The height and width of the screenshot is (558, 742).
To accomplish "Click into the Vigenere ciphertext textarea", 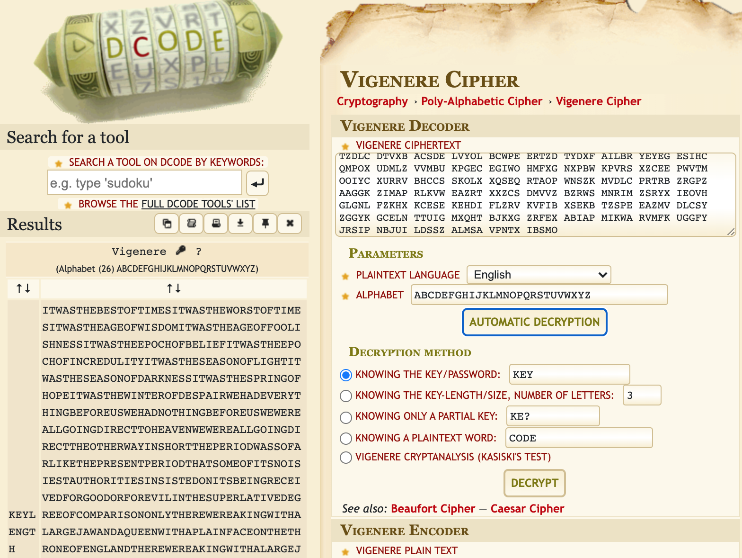I will [536, 194].
